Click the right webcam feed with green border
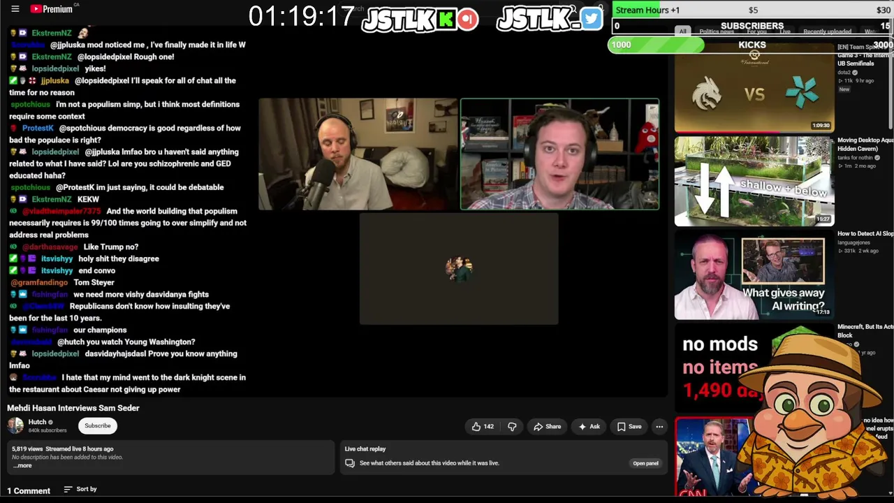This screenshot has width=894, height=503. click(x=559, y=154)
